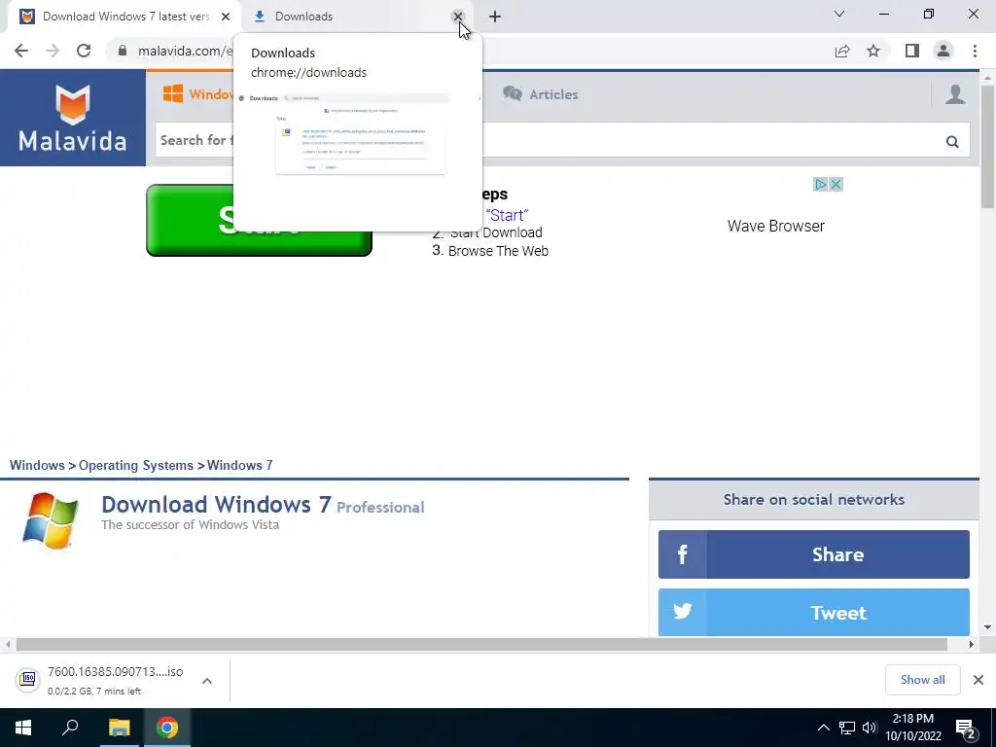Click the Malavida logo
The image size is (996, 747).
(72, 118)
